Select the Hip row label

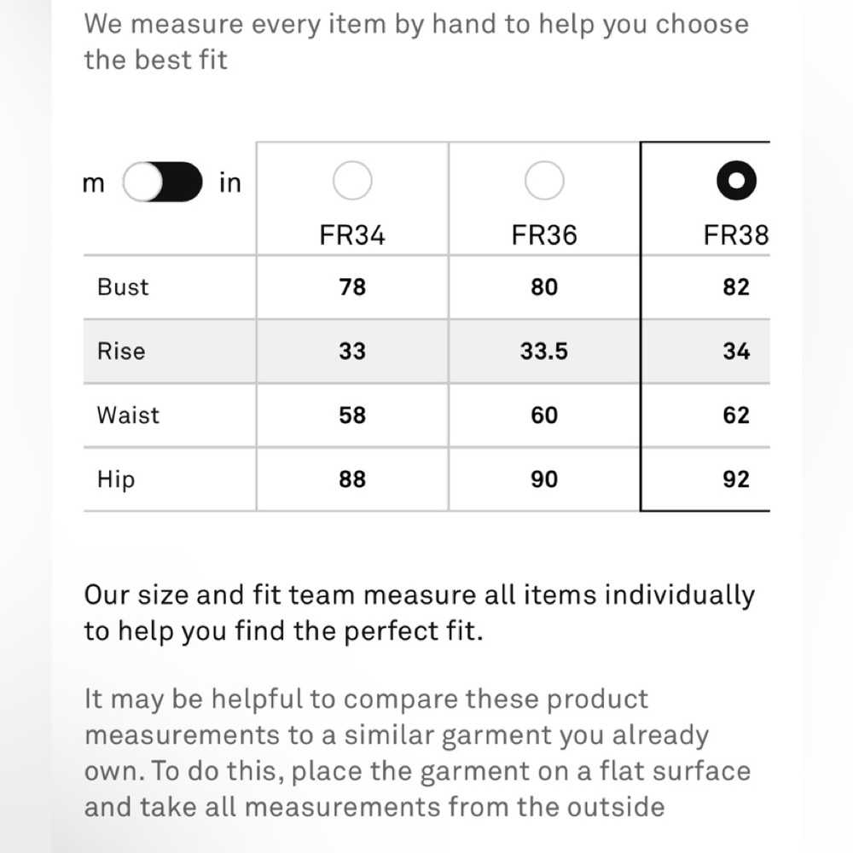click(x=116, y=479)
